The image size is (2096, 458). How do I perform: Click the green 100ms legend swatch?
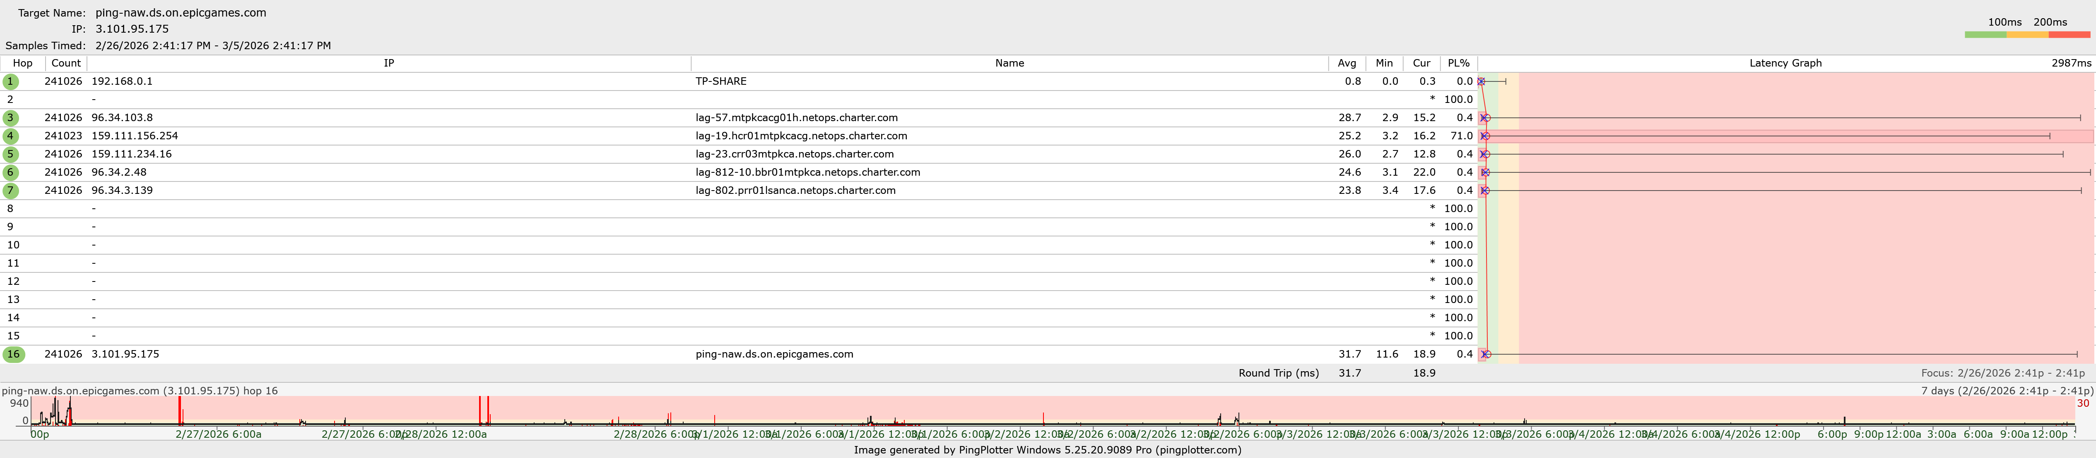point(1985,35)
